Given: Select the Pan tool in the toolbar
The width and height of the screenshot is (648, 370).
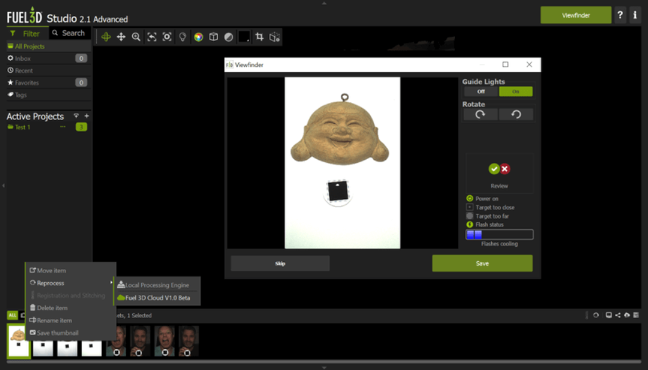Looking at the screenshot, I should pos(121,37).
